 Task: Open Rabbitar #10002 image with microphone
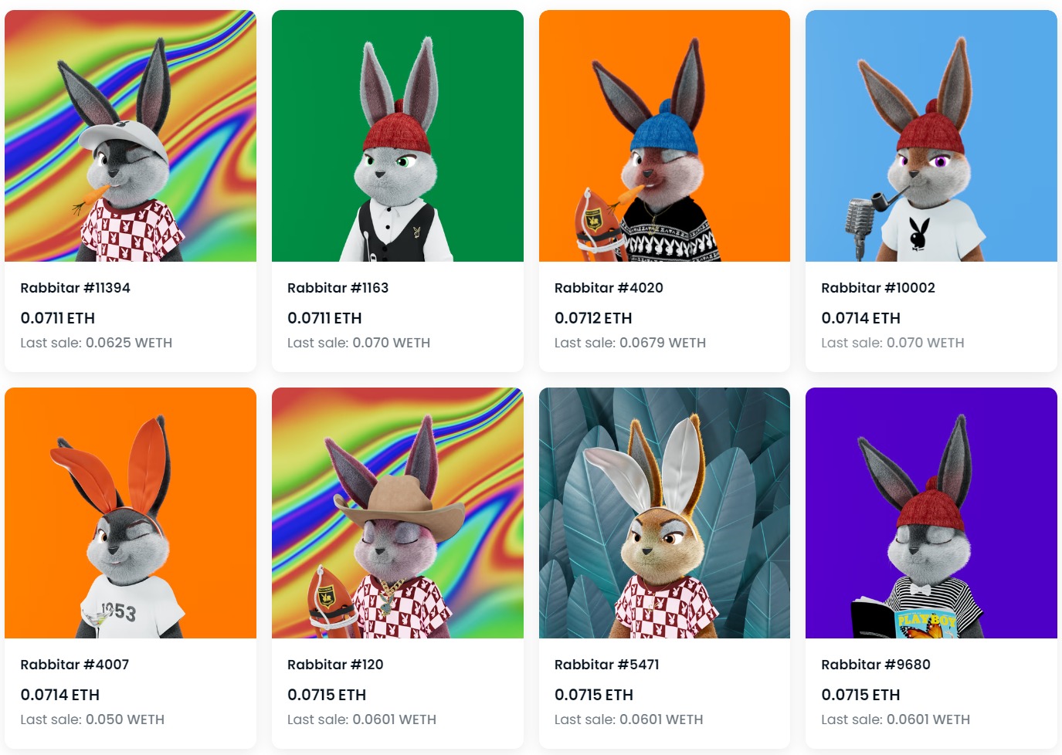click(x=931, y=136)
